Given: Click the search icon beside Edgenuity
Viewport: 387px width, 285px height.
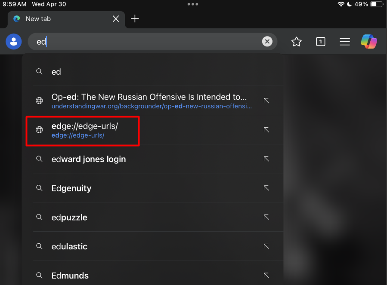Looking at the screenshot, I should tap(39, 188).
